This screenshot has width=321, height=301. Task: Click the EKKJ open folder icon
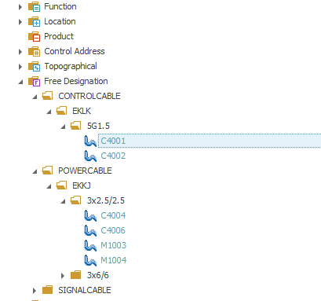(61, 185)
